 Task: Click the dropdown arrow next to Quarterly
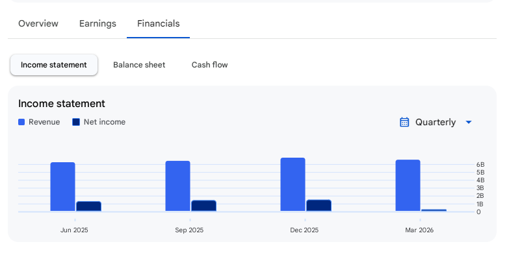(x=469, y=122)
